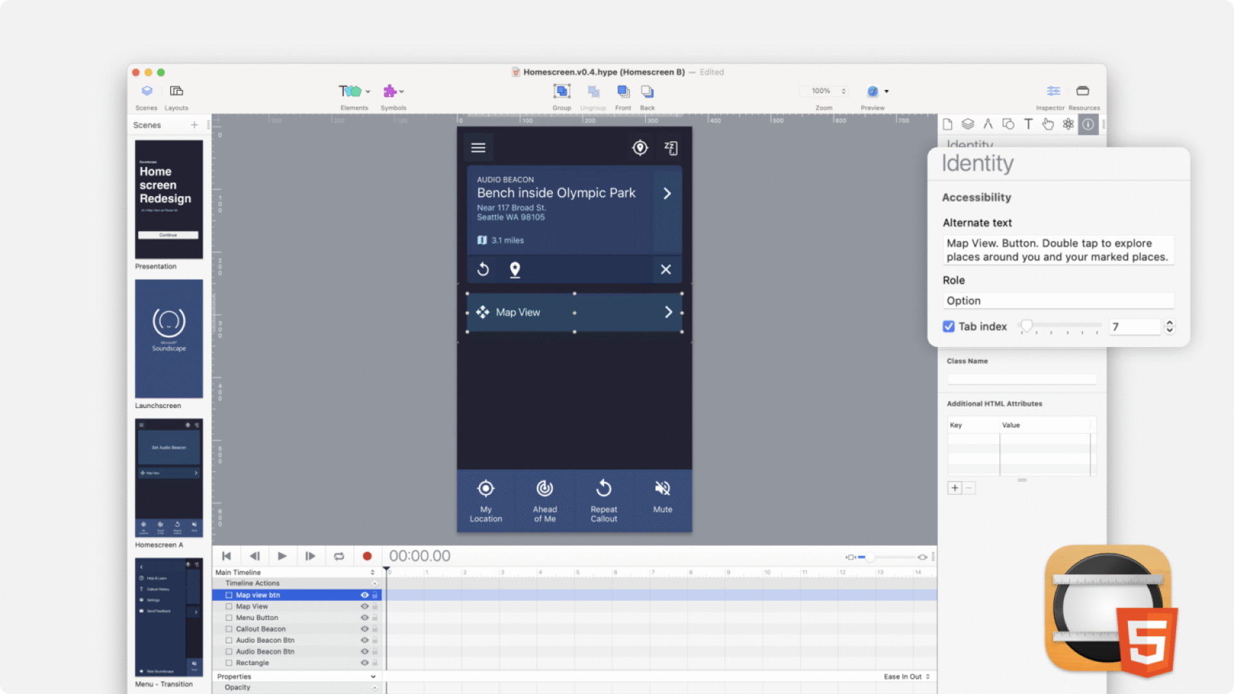Open the Symbols toolbar menu
The width and height of the screenshot is (1234, 694).
(393, 91)
